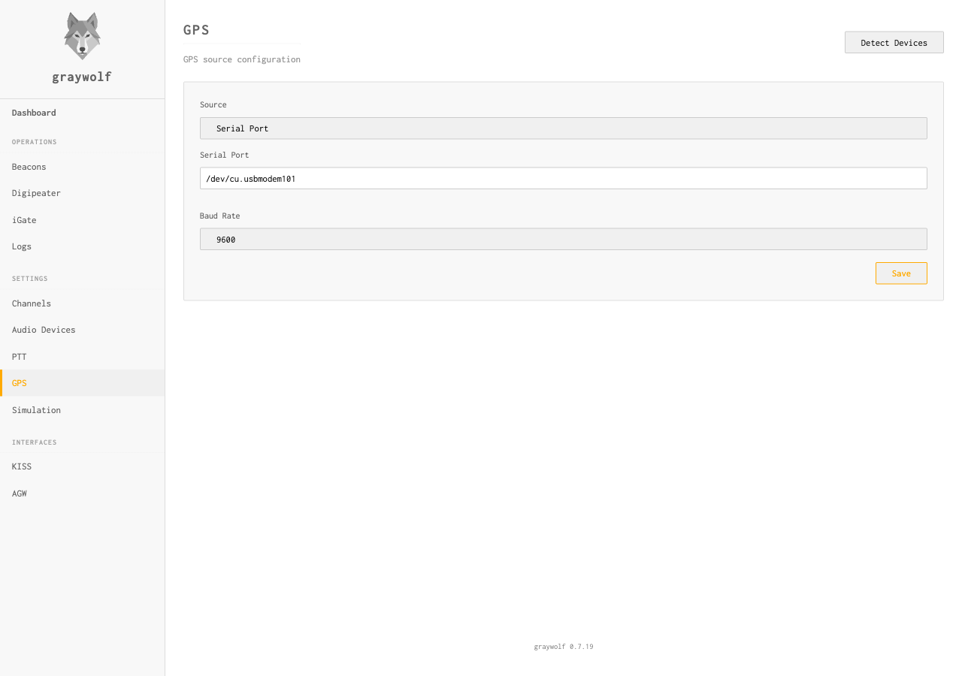Open the Digipeater settings
The image size is (962, 676).
pos(36,193)
